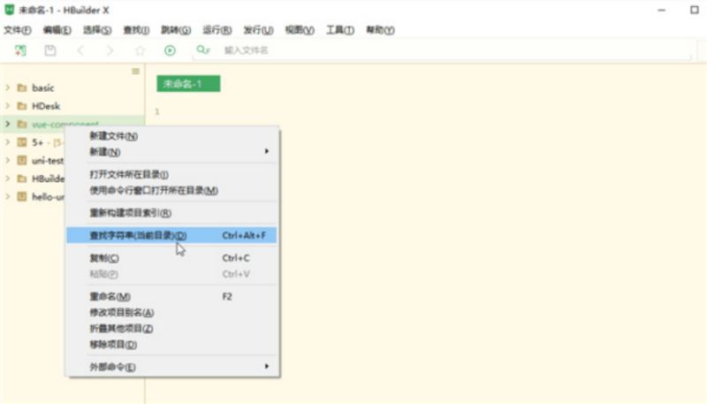Choose 重命名(M) in the context menu

click(171, 297)
